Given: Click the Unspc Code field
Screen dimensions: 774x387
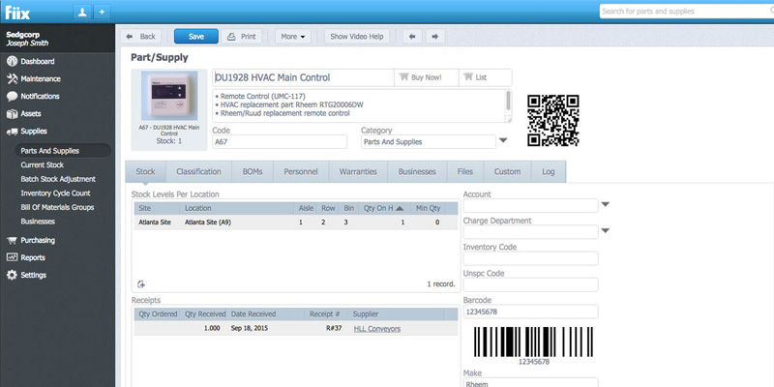Looking at the screenshot, I should point(530,284).
